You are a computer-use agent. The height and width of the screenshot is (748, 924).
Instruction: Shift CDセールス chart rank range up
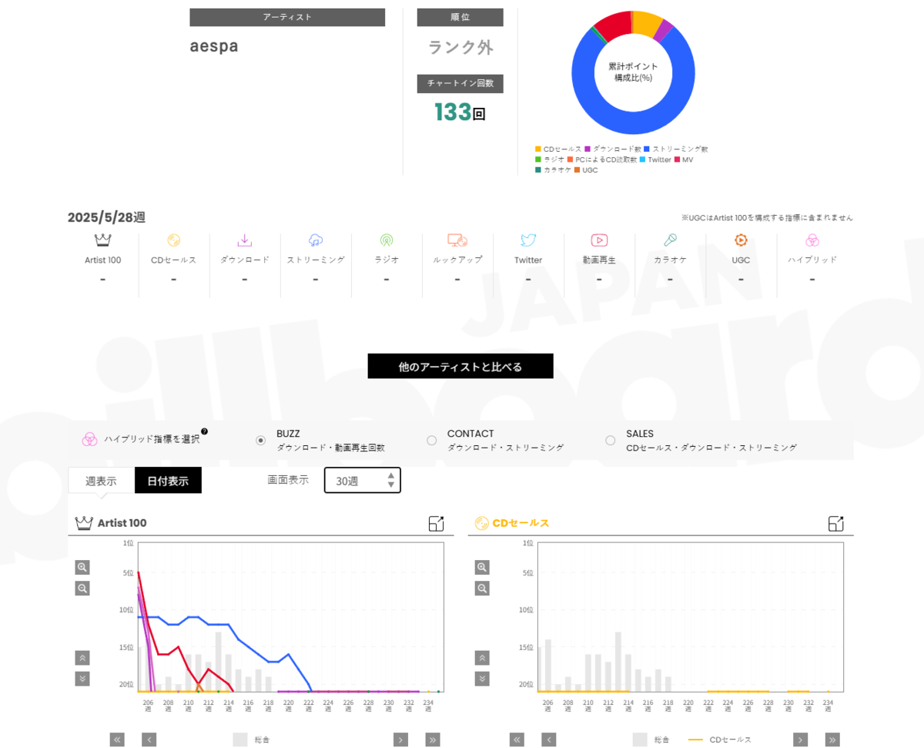(482, 658)
